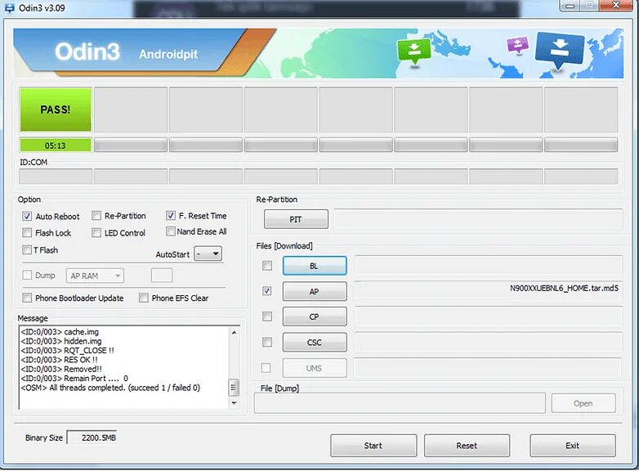Click the 'hidden.img' log line
Viewport: 639px width, 471px height.
click(x=61, y=341)
